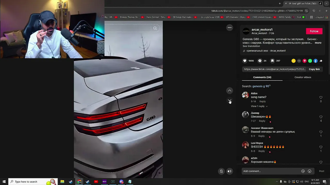Like the video with the heart icon
330x185 pixels.
[x=245, y=61]
